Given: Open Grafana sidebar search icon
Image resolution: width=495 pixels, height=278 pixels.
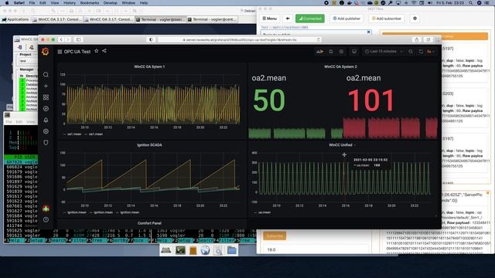Looking at the screenshot, I should tap(46, 75).
